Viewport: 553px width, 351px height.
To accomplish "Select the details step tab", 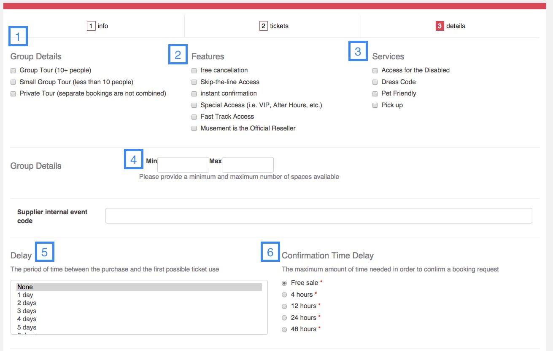I will (x=450, y=26).
